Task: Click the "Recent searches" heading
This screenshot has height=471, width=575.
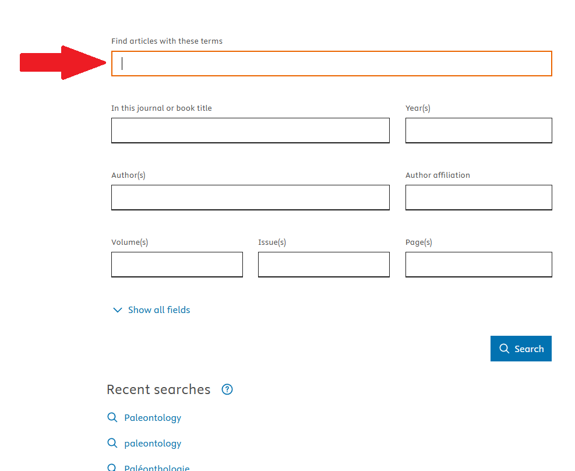Action: point(158,389)
